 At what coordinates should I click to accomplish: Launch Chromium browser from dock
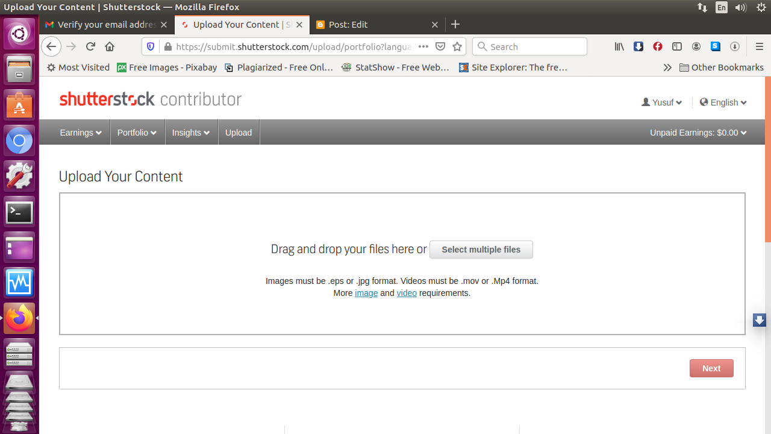tap(19, 141)
